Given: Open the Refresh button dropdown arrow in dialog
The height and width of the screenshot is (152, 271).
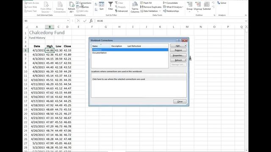Looking at the screenshot, I should pyautogui.click(x=185, y=60).
